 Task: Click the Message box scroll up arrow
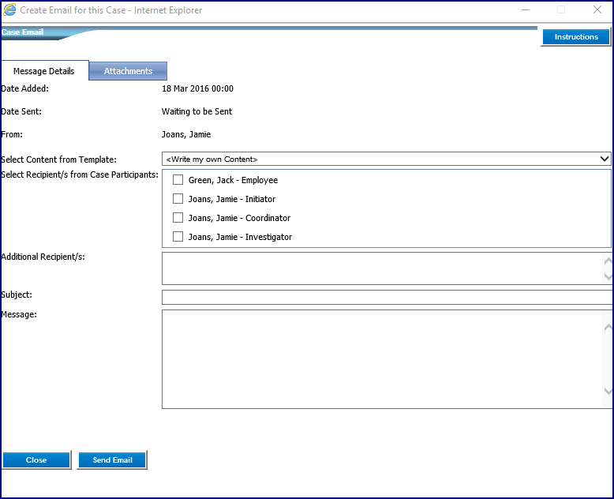click(608, 327)
